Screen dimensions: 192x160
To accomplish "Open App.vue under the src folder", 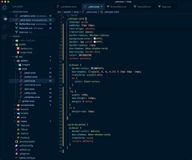I will tap(32, 125).
